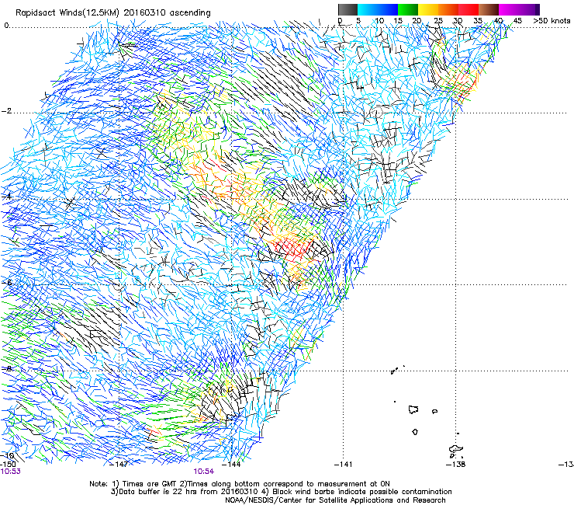Click the '45' legend scale label

coord(517,21)
